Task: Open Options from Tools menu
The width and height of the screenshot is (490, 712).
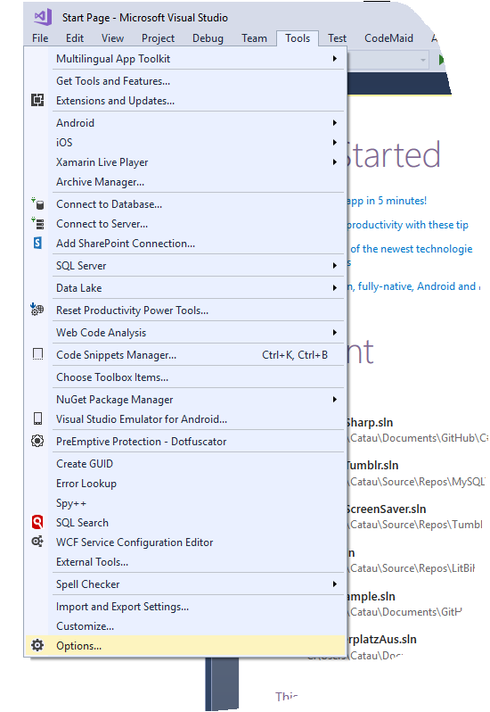Action: point(186,645)
